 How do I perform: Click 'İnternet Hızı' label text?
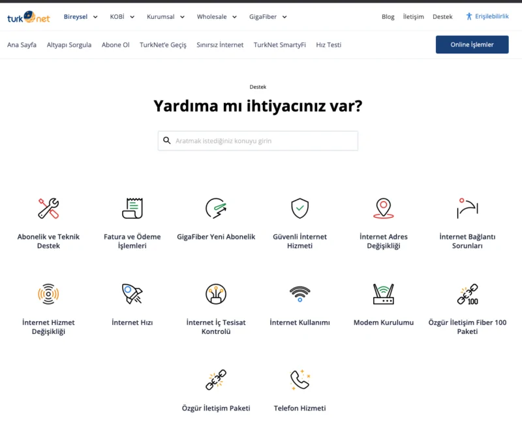click(132, 322)
